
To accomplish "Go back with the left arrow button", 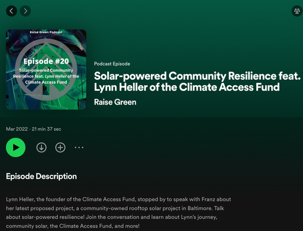I will pos(12,11).
